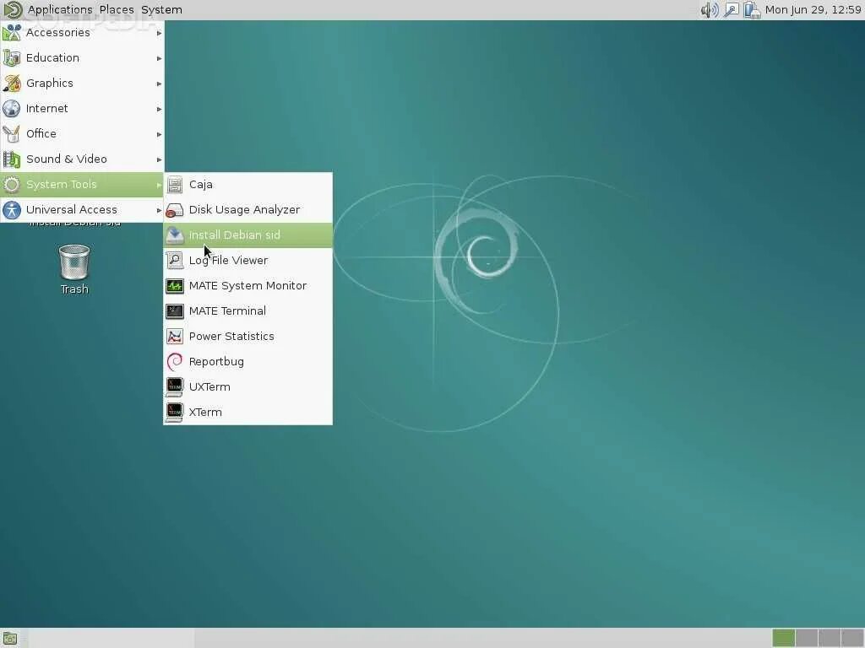Screen dimensions: 865x648
Task: Click the MATE logo icon in the top panel
Action: coord(13,10)
